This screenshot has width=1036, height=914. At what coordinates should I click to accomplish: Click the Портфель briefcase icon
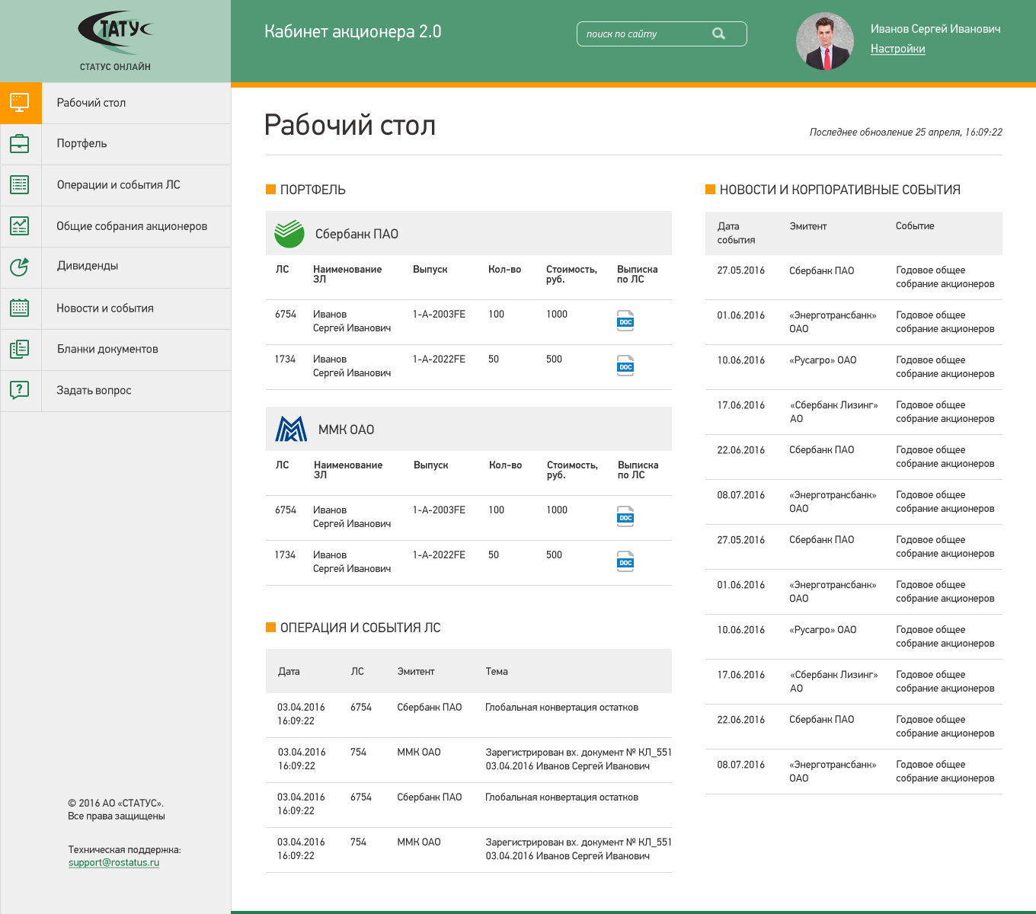[20, 143]
